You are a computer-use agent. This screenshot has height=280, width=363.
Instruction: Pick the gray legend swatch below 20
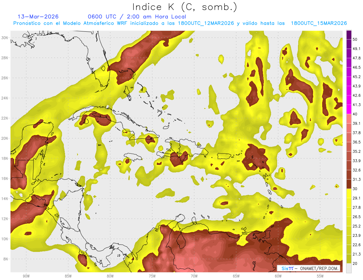349,268
